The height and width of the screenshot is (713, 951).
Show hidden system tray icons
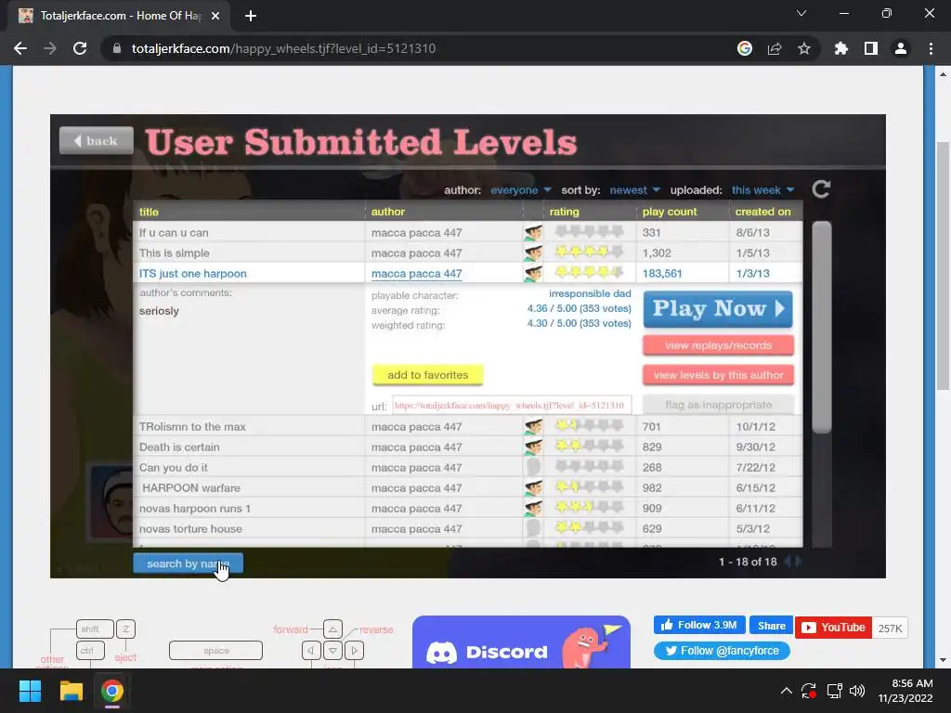point(786,691)
